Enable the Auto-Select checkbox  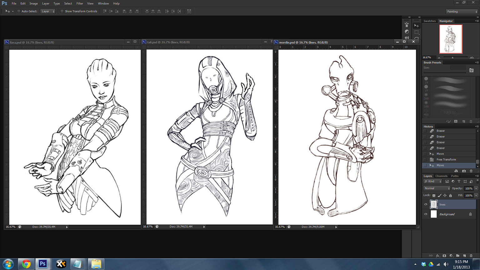coord(19,11)
